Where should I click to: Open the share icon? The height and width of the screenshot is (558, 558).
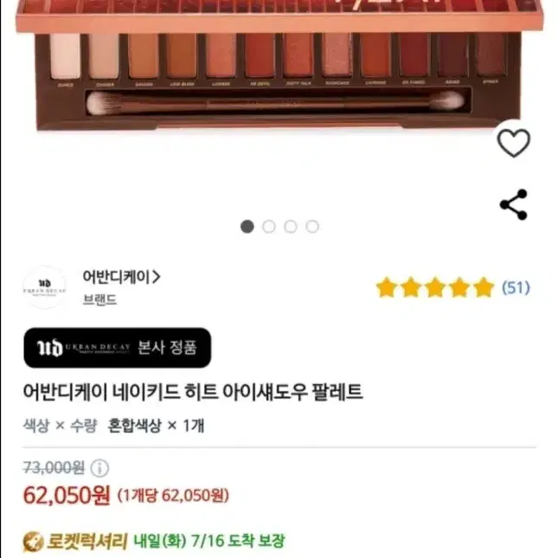coord(514,204)
